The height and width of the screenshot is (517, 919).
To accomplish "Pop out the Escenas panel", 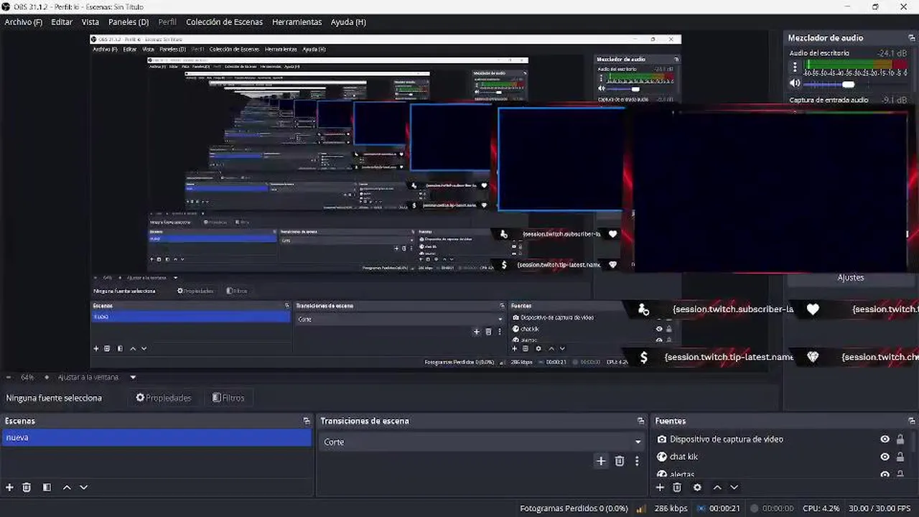I will [x=307, y=421].
